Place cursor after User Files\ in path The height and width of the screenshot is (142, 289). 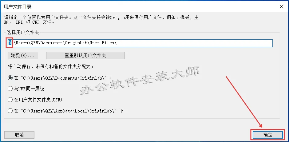117,43
